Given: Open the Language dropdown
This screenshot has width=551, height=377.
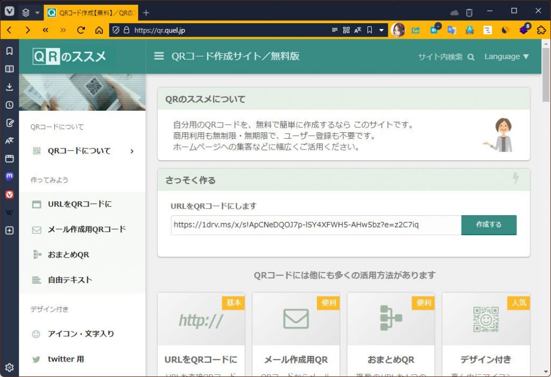Looking at the screenshot, I should pos(506,56).
